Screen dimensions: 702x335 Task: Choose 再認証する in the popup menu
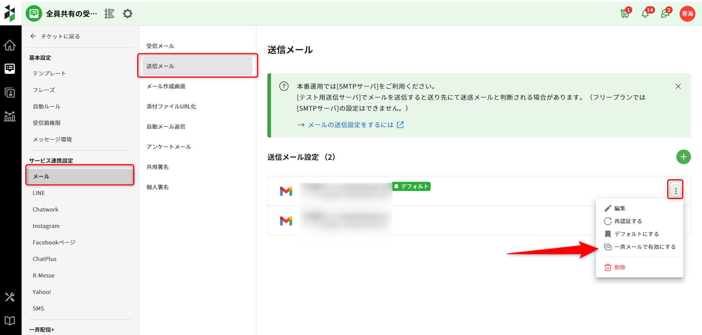pyautogui.click(x=628, y=221)
